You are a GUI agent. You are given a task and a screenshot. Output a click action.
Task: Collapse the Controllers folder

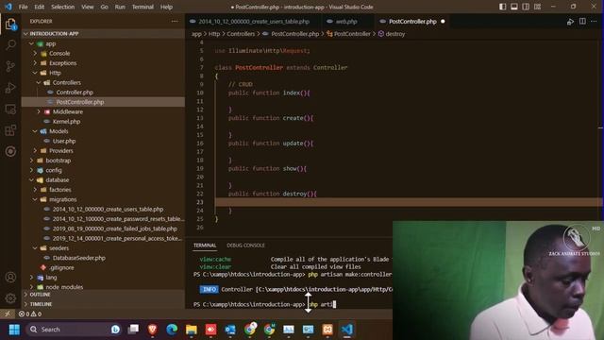tap(67, 82)
